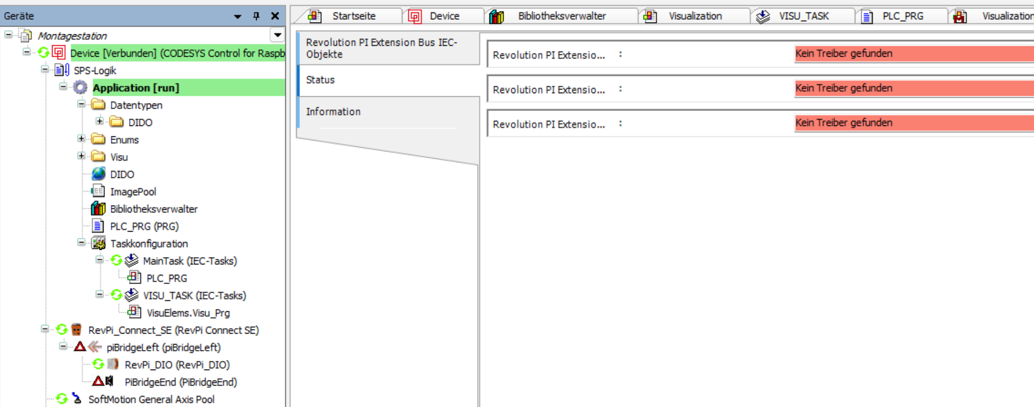Expand the DIDO folder under Datentypen
The image size is (1034, 407).
click(99, 121)
